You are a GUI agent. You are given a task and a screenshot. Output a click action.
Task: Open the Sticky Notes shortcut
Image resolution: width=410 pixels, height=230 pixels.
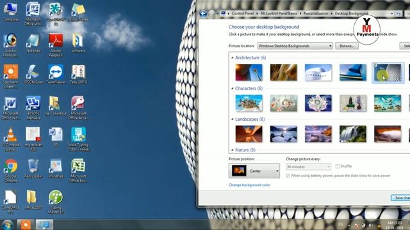click(78, 11)
